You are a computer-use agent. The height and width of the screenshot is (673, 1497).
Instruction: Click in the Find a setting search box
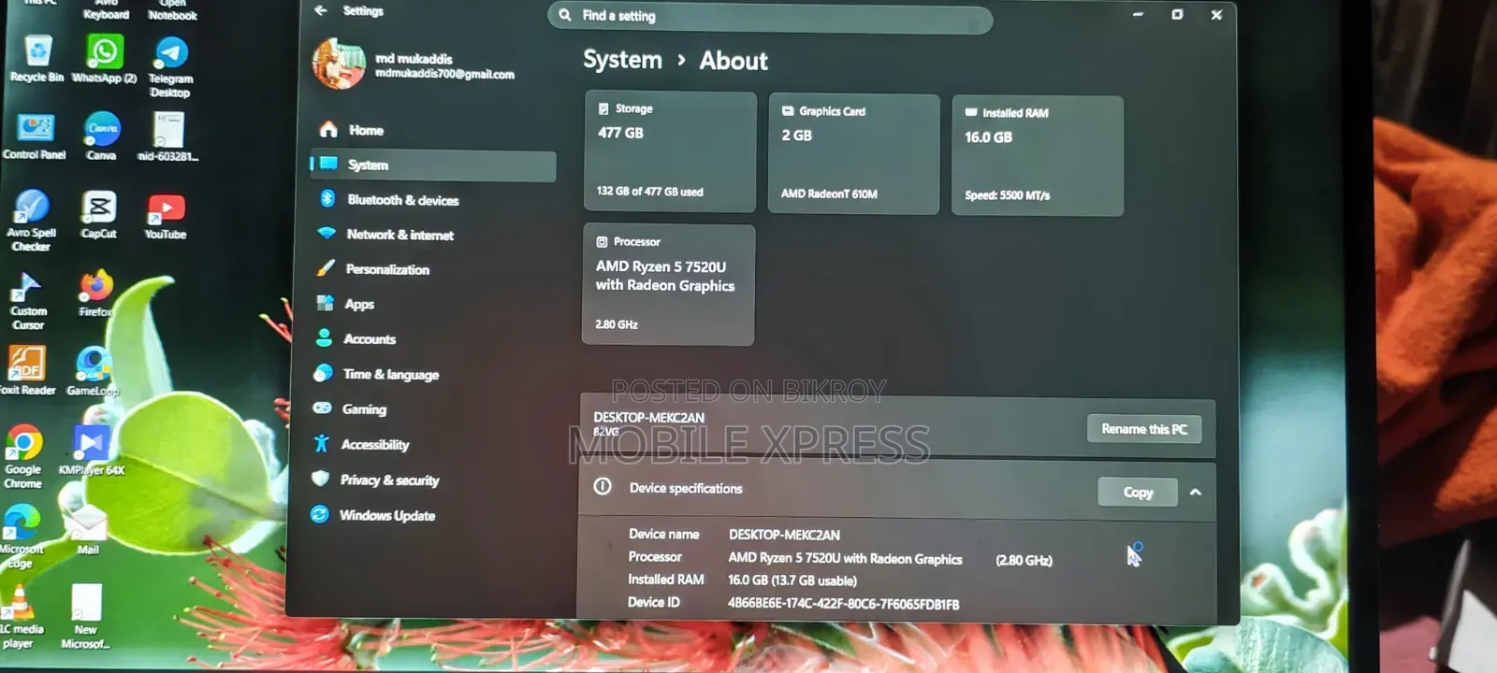click(x=769, y=16)
